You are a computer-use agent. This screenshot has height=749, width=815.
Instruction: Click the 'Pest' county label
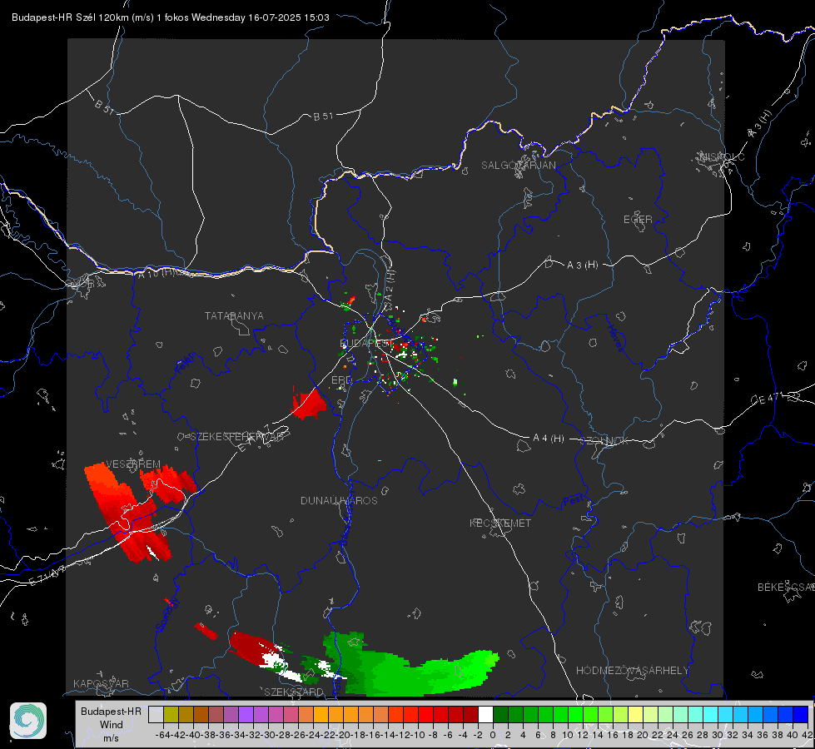(x=574, y=500)
